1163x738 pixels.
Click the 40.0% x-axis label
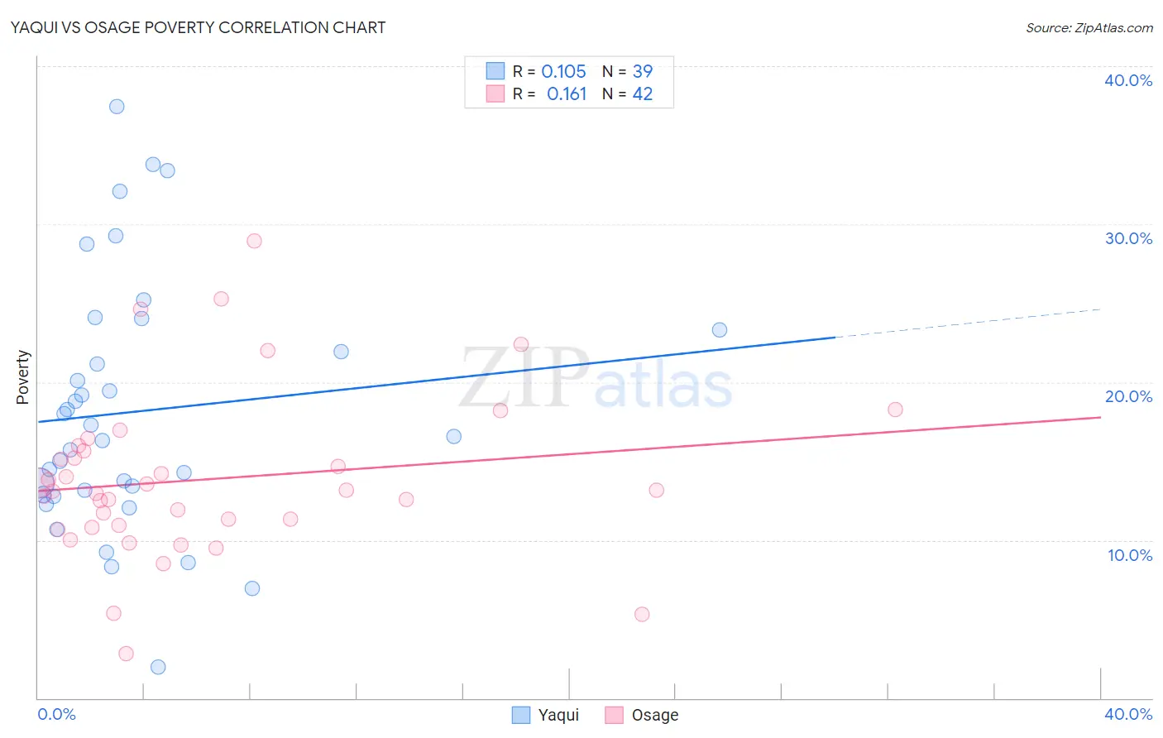point(1128,714)
